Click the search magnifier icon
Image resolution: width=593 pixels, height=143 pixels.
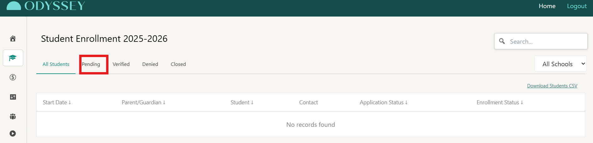tap(502, 41)
